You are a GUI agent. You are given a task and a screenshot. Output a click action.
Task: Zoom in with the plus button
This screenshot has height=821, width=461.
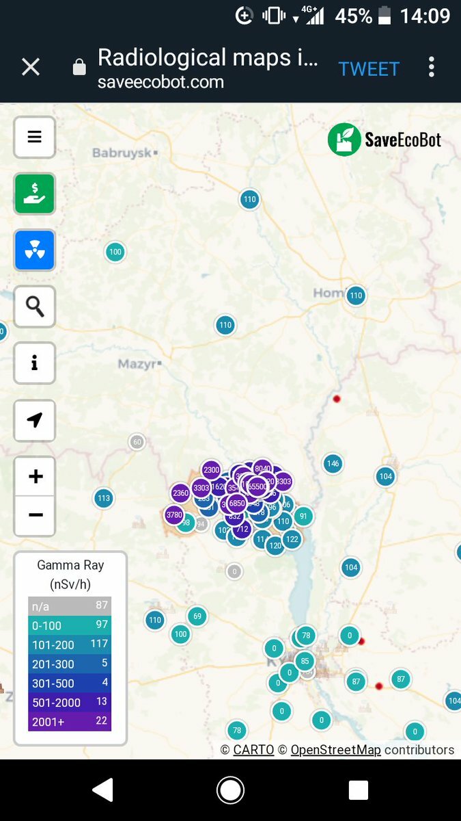[36, 476]
